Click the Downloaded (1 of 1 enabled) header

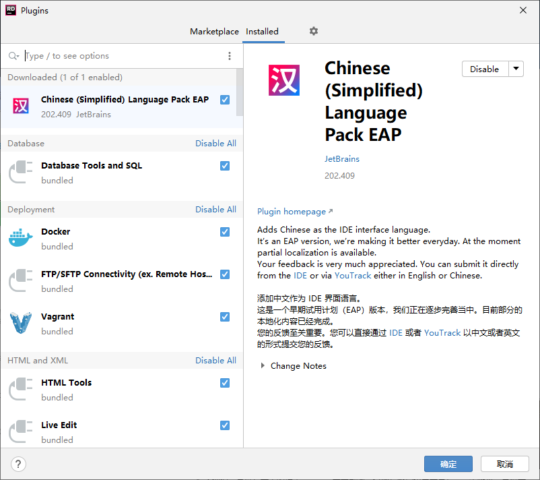coord(65,78)
